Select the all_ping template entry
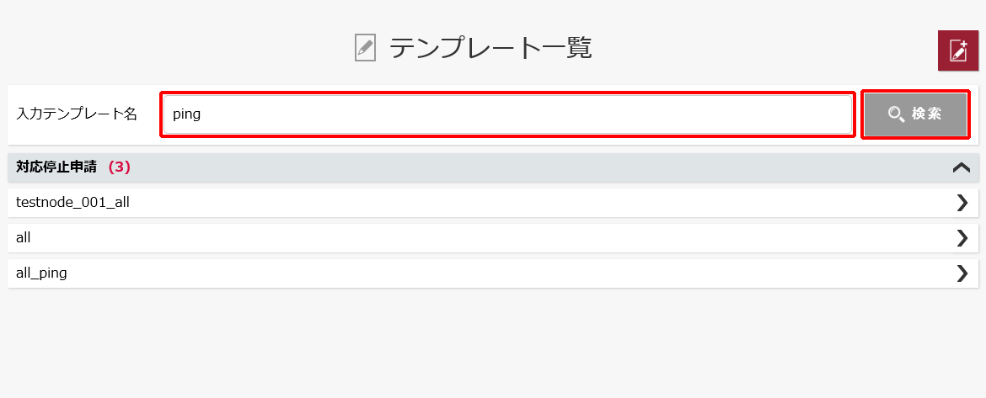 pos(41,273)
